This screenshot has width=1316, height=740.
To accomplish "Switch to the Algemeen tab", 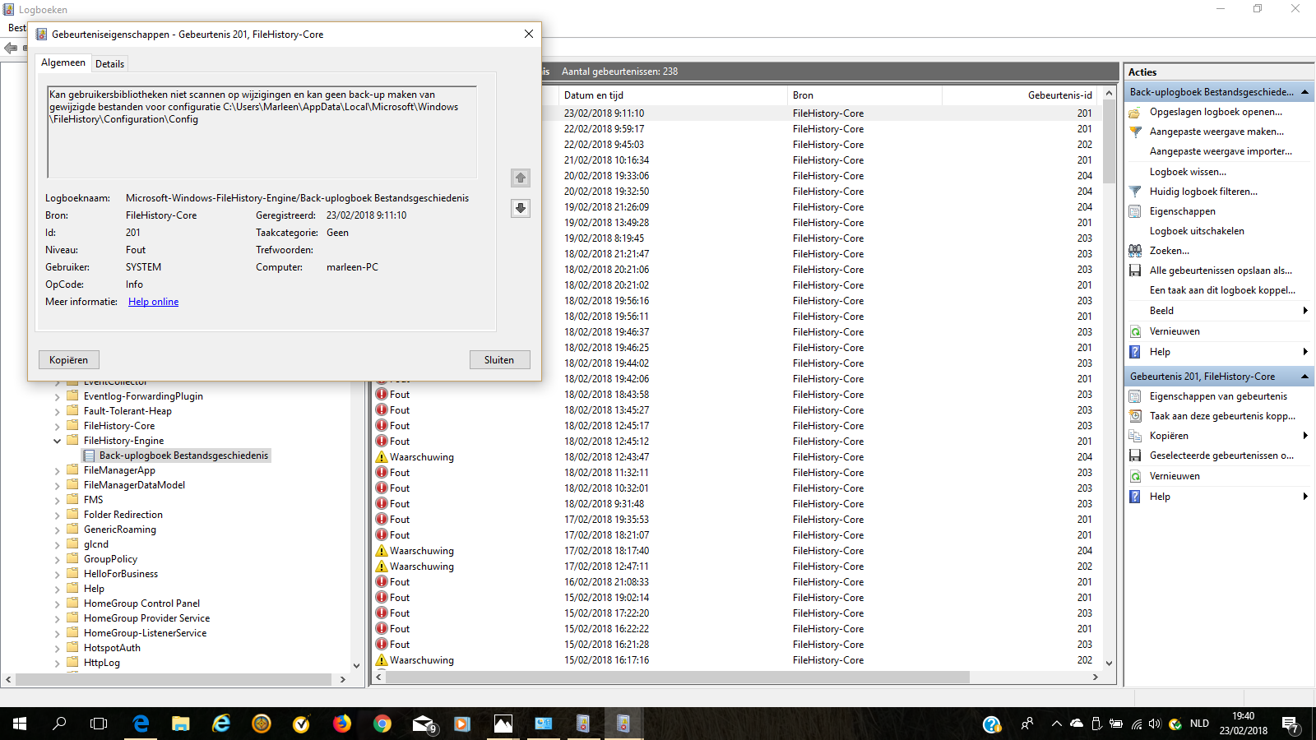I will 63,62.
